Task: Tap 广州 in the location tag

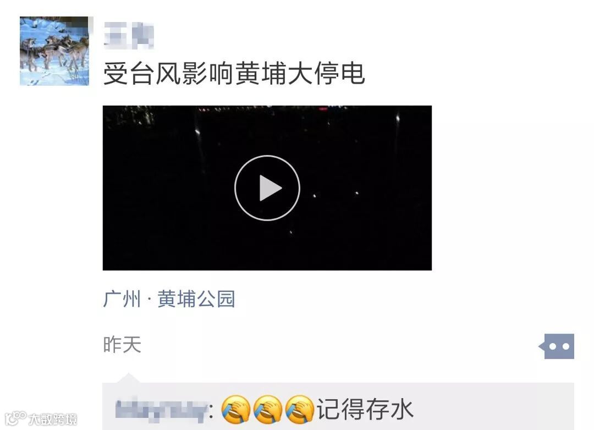Action: (x=122, y=299)
